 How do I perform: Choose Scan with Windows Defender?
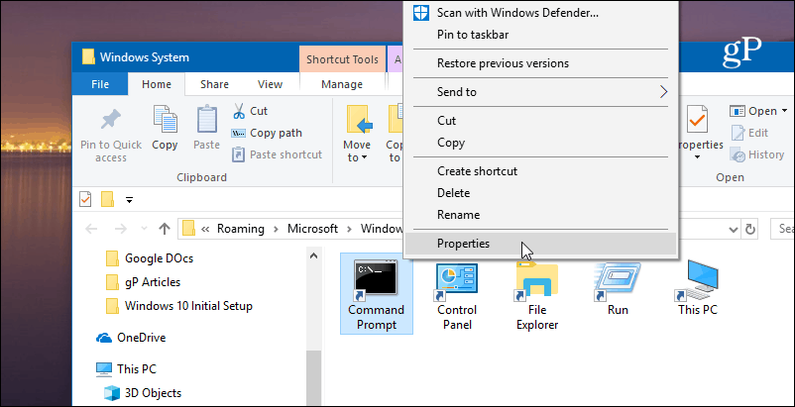pyautogui.click(x=540, y=13)
